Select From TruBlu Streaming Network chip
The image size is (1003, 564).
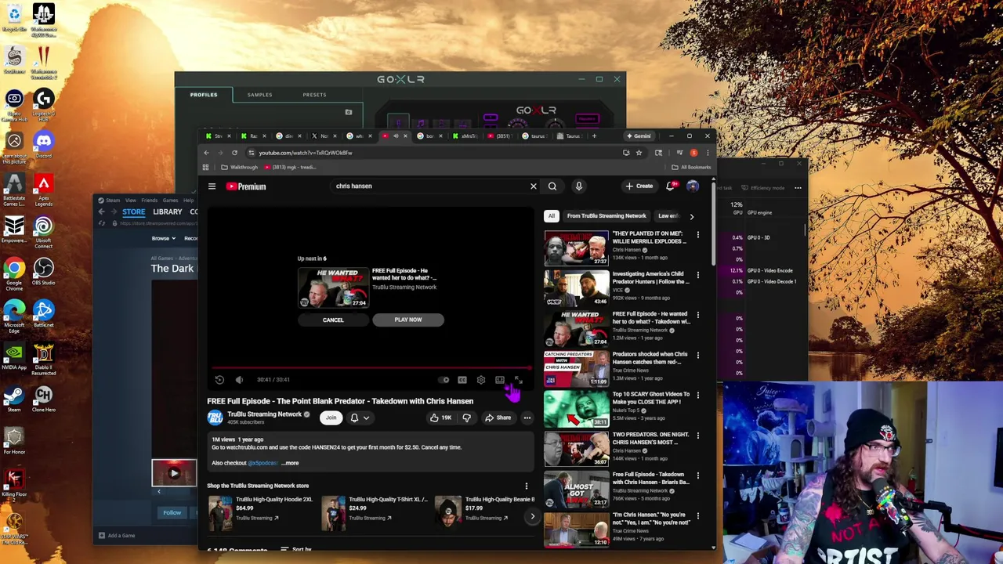tap(607, 216)
